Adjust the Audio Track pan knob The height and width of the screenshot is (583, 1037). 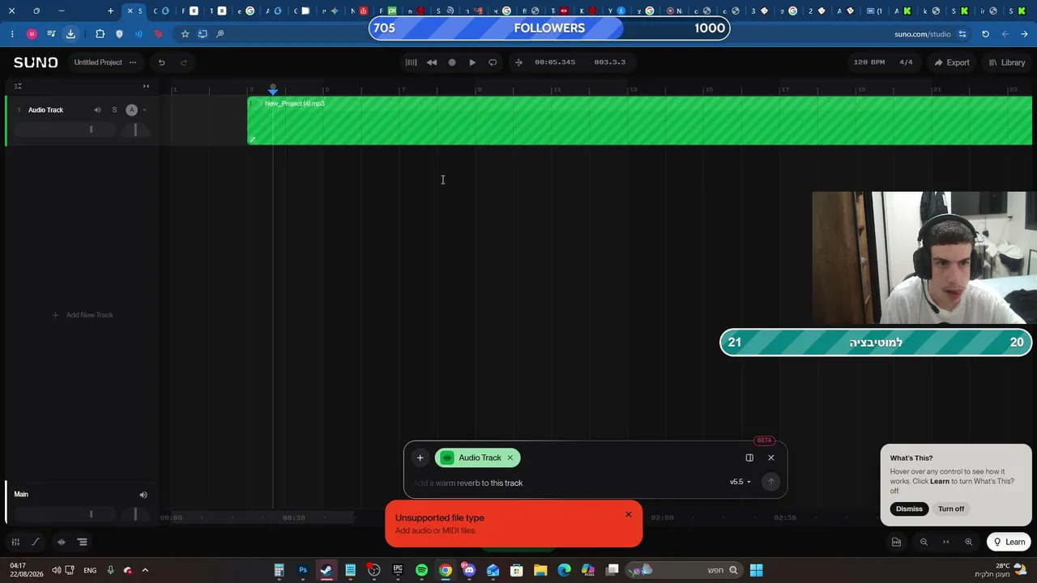(135, 130)
